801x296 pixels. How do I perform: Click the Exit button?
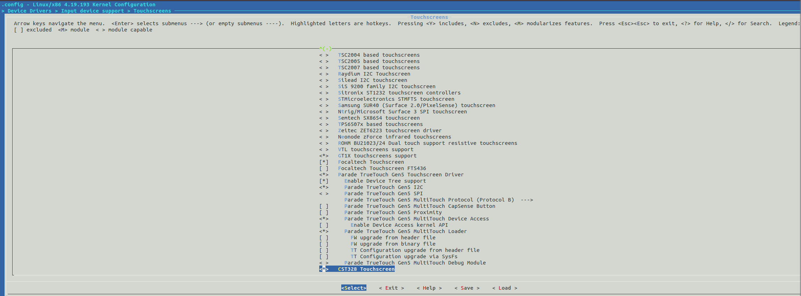pos(392,288)
